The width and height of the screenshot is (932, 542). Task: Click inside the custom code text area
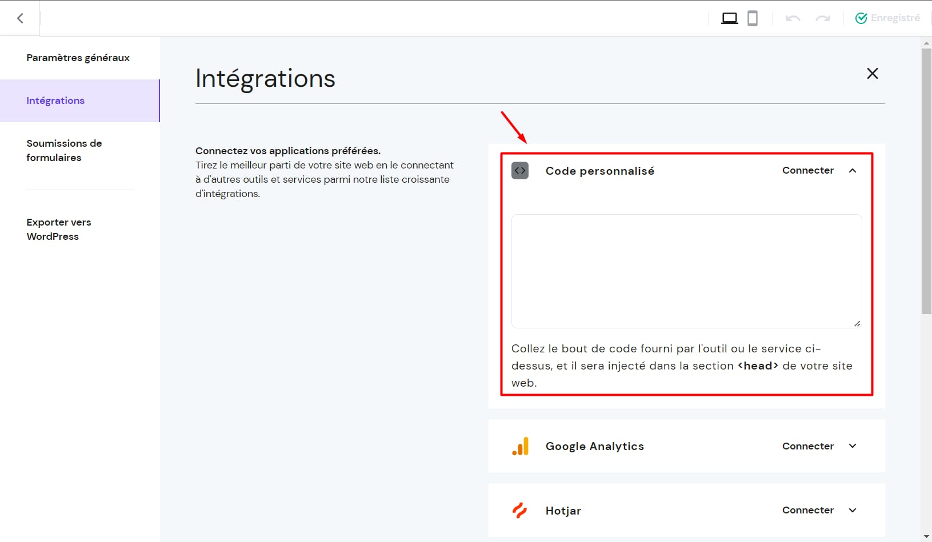686,271
